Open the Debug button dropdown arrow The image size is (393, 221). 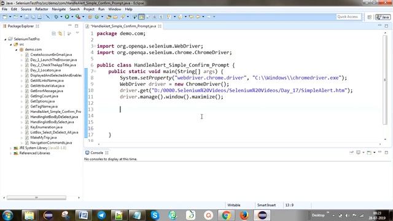61,17
